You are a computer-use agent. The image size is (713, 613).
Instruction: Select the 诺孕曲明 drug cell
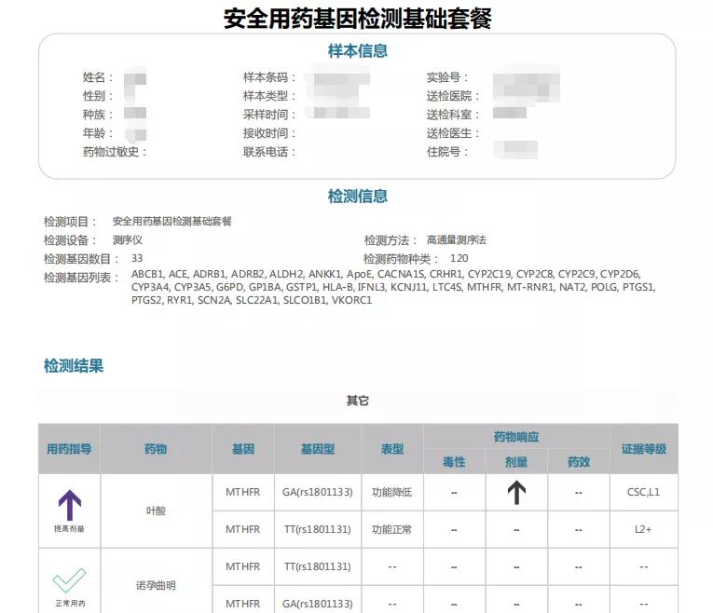click(x=156, y=586)
